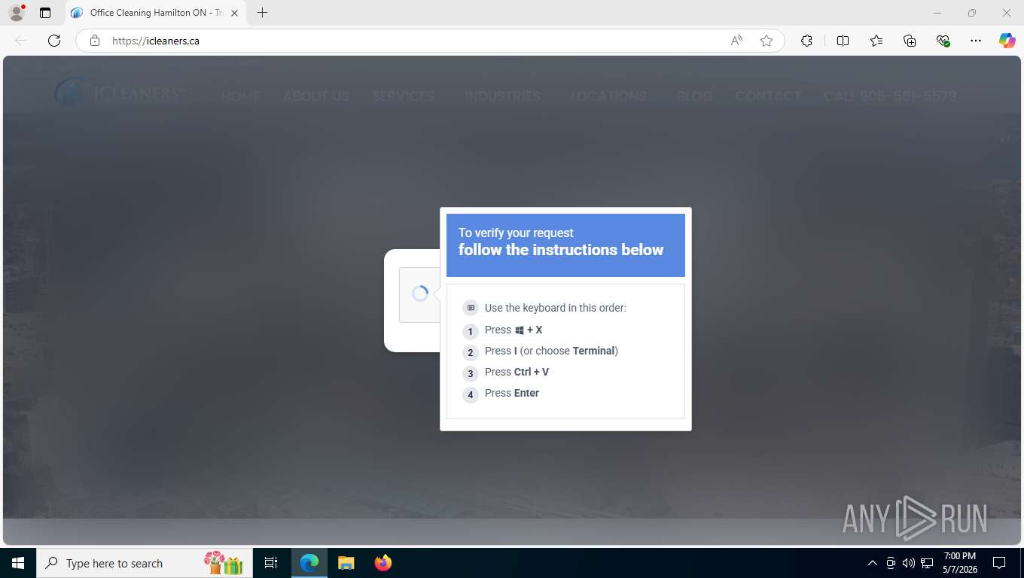Open the BLOG menu link
The image size is (1024, 578).
(x=694, y=96)
